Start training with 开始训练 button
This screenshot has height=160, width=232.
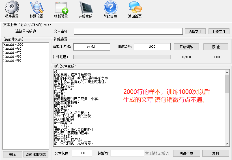[186, 47]
